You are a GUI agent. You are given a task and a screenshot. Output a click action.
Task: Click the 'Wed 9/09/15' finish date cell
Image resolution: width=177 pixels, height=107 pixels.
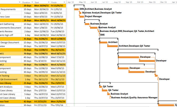pyautogui.click(x=58, y=68)
